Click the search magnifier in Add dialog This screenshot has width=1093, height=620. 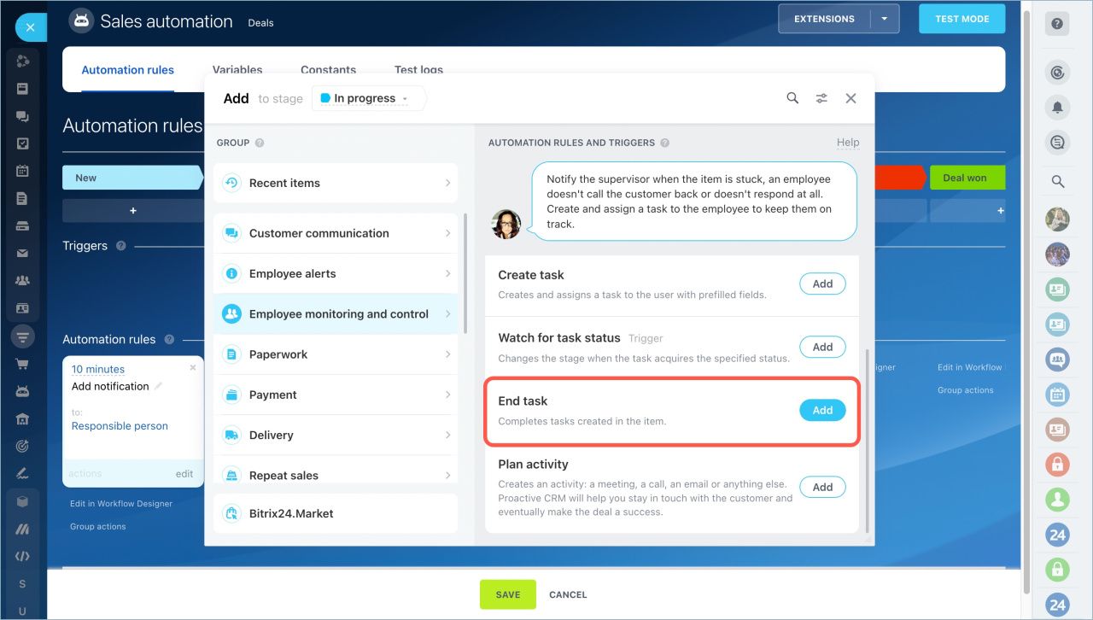pos(792,98)
